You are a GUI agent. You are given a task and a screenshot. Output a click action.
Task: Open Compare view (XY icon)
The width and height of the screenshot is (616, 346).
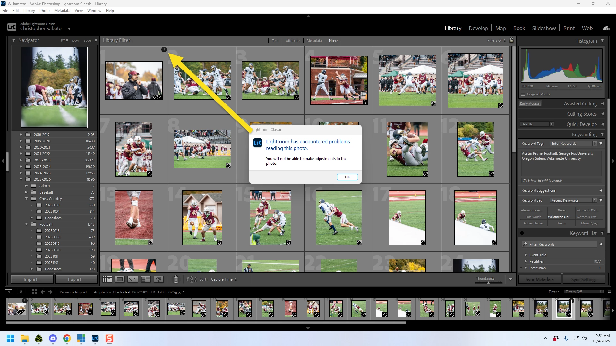[x=133, y=279]
